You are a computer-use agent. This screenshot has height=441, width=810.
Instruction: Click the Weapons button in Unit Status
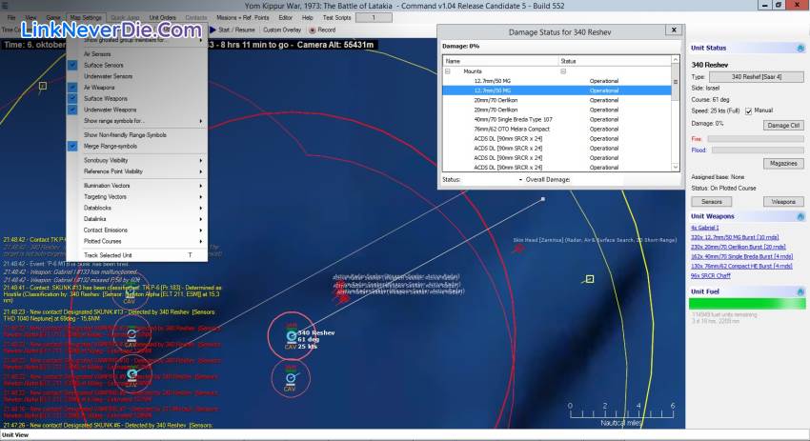tap(783, 202)
